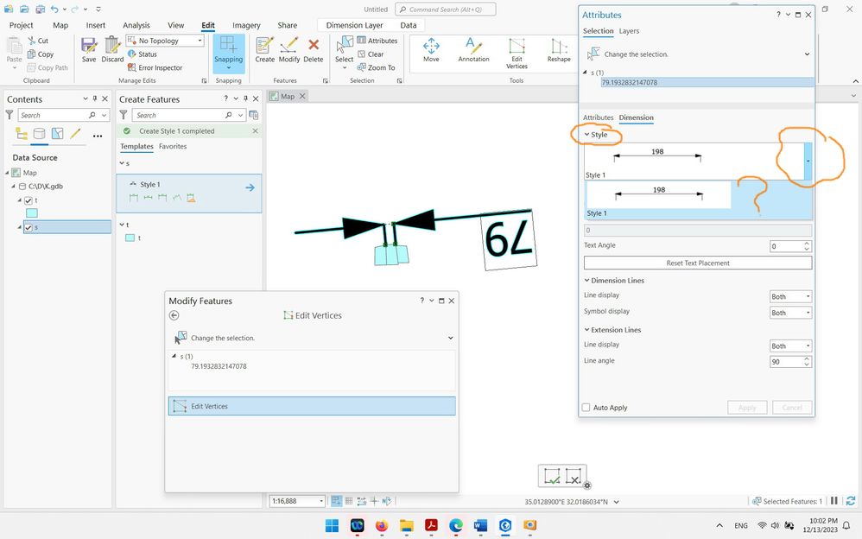The image size is (862, 539).
Task: Switch Contents to List By Data Source
Action: click(39, 134)
